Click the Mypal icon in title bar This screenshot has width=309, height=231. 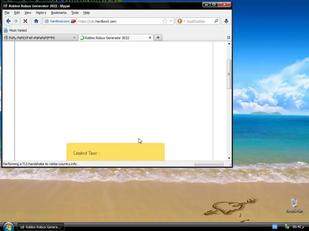5,6
